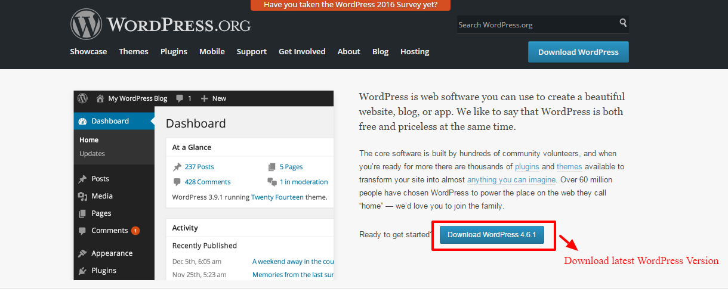The height and width of the screenshot is (301, 728).
Task: Open the Hosting navigation item
Action: click(x=415, y=52)
